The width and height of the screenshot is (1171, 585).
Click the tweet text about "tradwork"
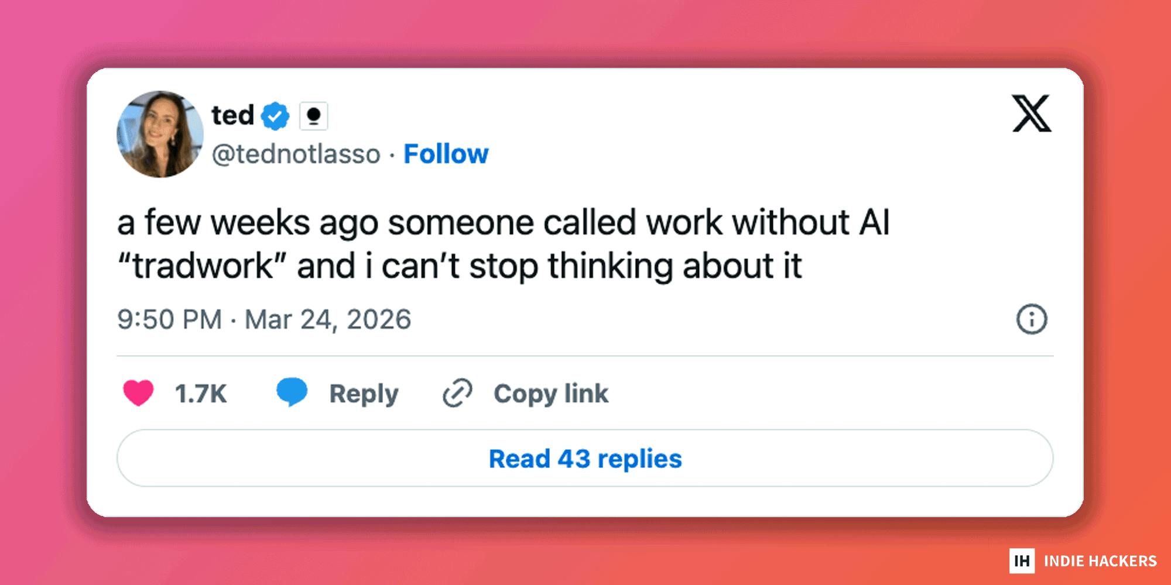[504, 244]
